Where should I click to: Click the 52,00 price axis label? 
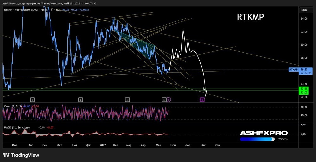click(x=304, y=97)
